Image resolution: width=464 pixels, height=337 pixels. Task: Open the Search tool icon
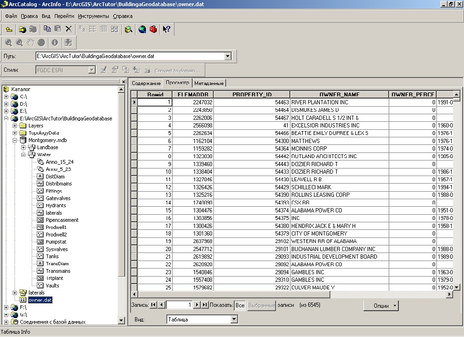(x=129, y=29)
